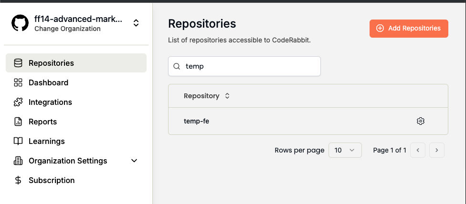466x204 pixels.
Task: Open the Learnings menu item
Action: pos(46,141)
